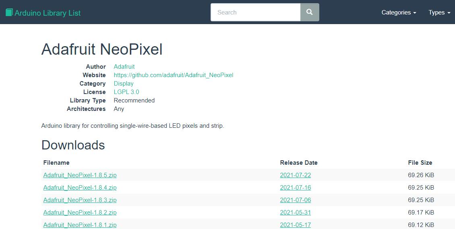The width and height of the screenshot is (455, 229).
Task: Click the Adafruit NeoPixel page heading
Action: (x=102, y=49)
